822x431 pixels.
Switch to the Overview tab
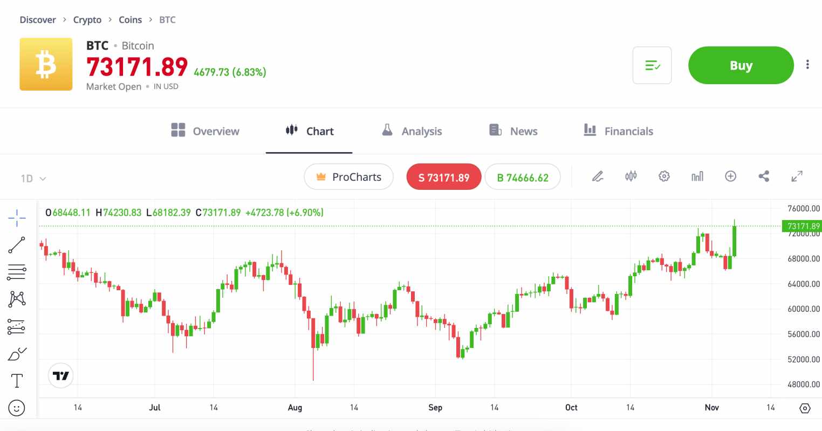click(205, 131)
